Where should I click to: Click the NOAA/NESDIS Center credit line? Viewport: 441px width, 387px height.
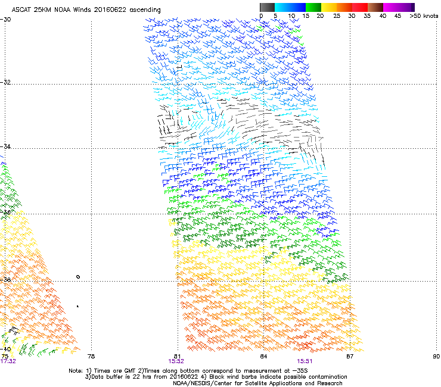click(x=257, y=383)
